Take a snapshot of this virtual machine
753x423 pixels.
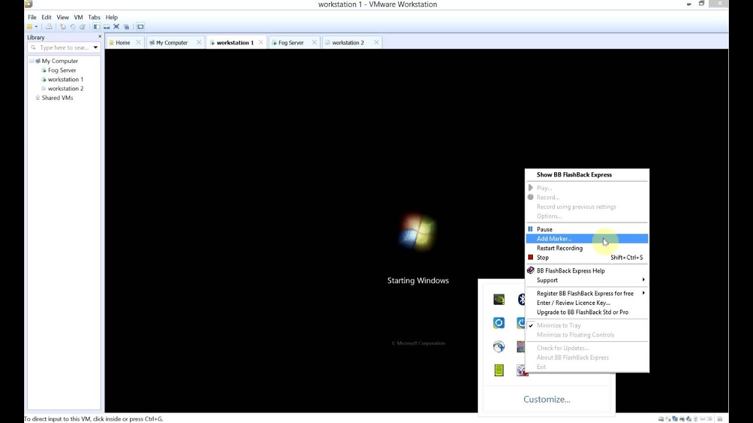[x=63, y=26]
